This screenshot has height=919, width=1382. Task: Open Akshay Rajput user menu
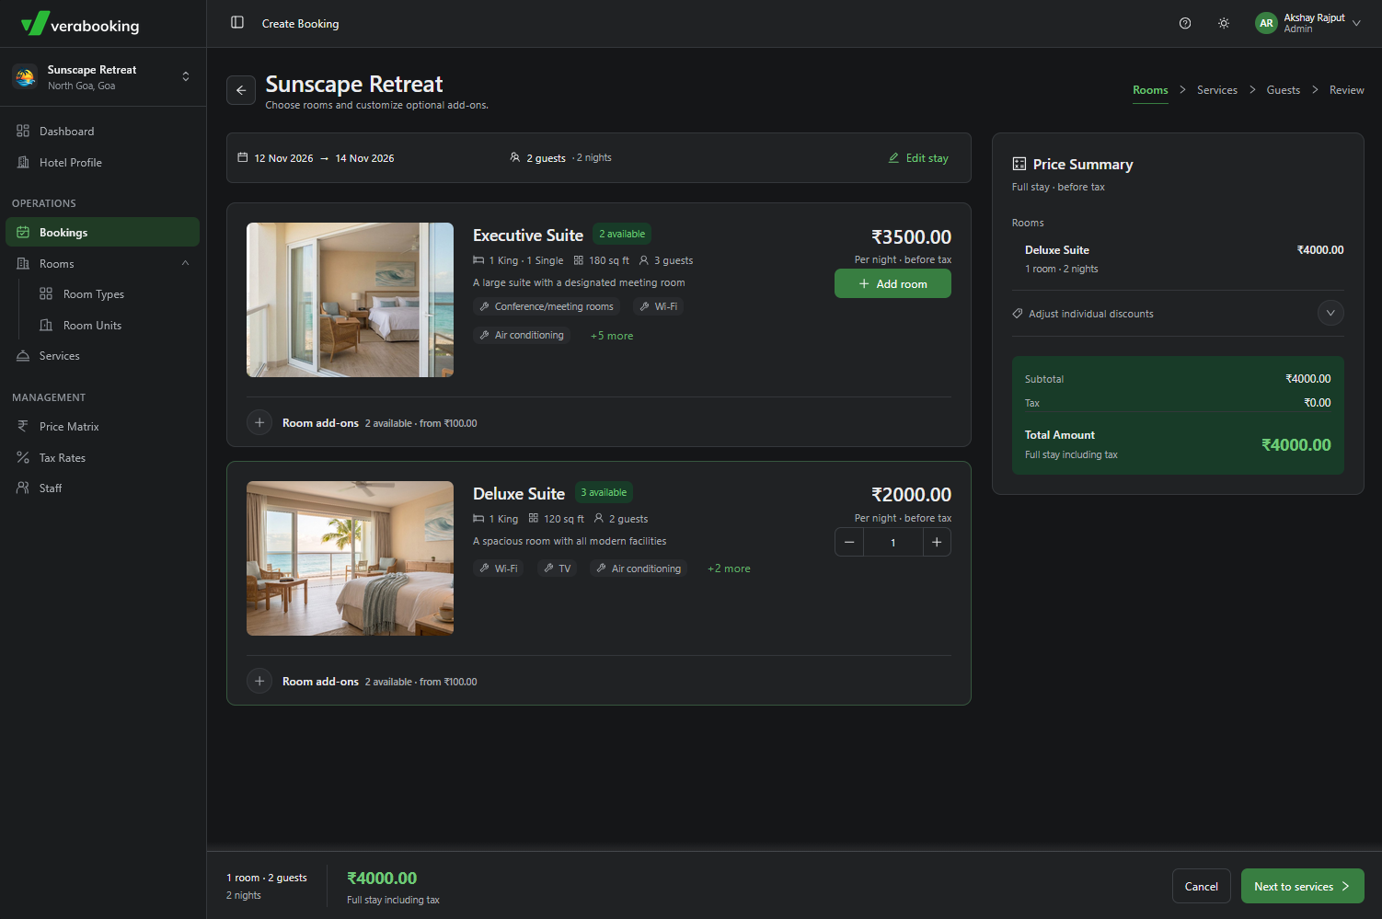(x=1307, y=24)
